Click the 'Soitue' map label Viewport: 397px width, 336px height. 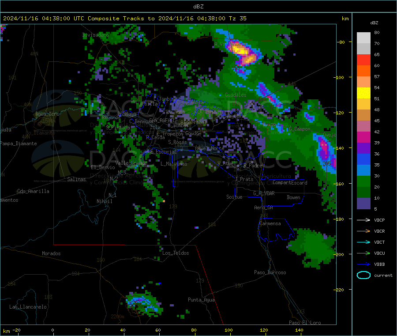[x=234, y=197]
